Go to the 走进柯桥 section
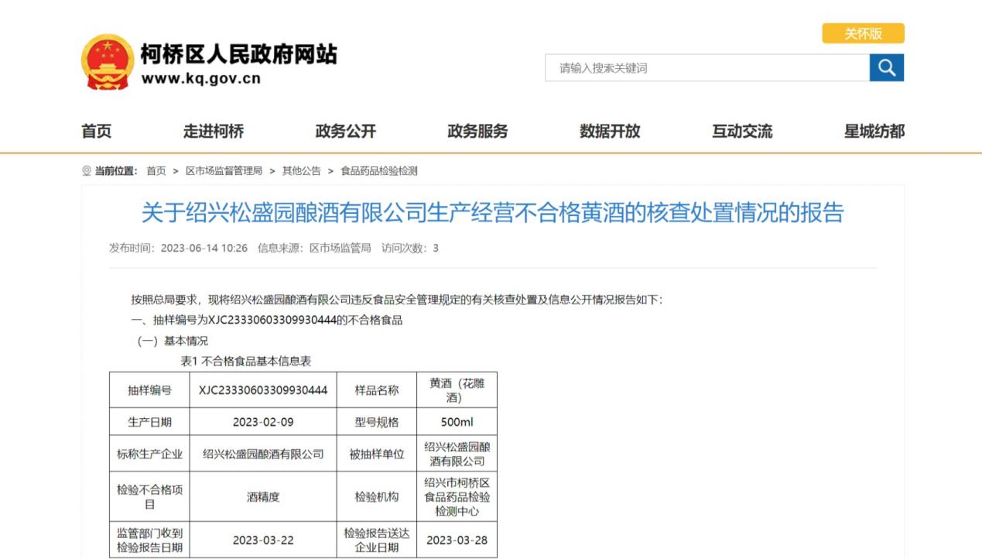Screen dimensions: 982x559 pos(214,132)
